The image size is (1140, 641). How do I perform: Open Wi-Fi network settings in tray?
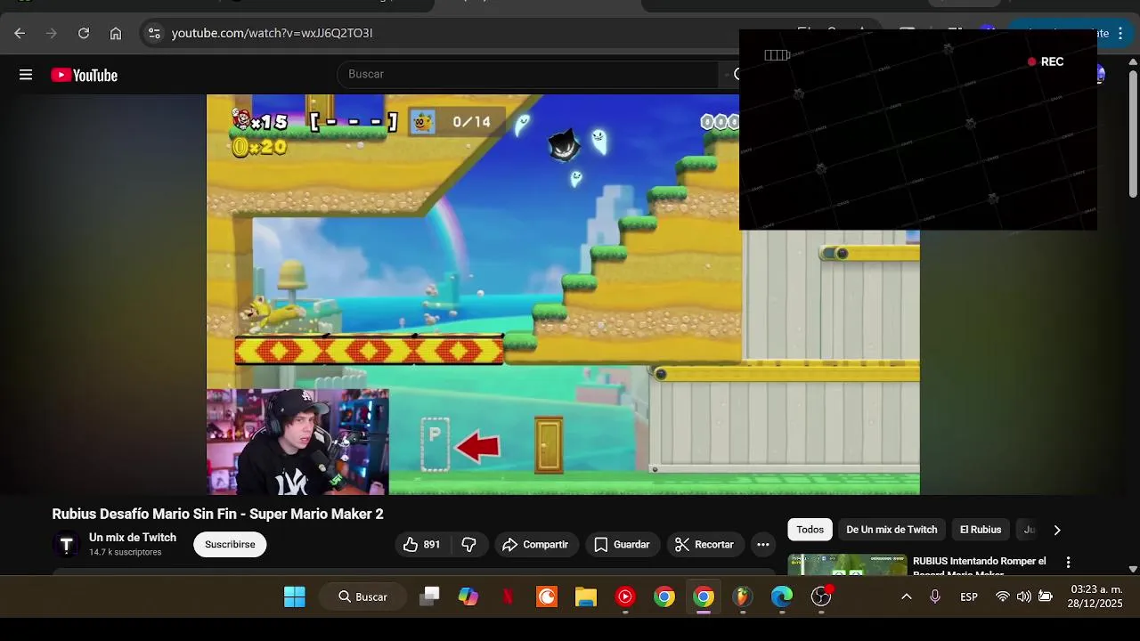click(x=1003, y=596)
